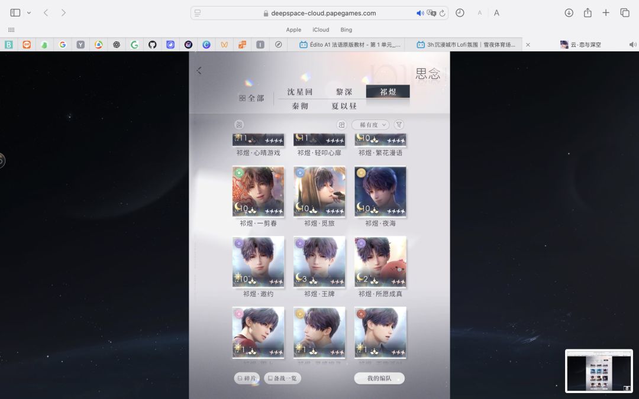Open the iCloud favorites link
The width and height of the screenshot is (639, 399).
[321, 30]
